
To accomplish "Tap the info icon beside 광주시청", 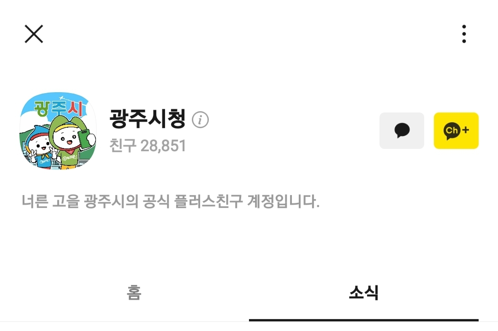I will (x=201, y=120).
